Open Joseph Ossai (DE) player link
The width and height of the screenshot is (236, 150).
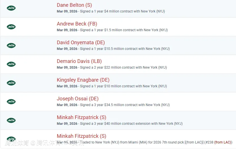pos(78,99)
